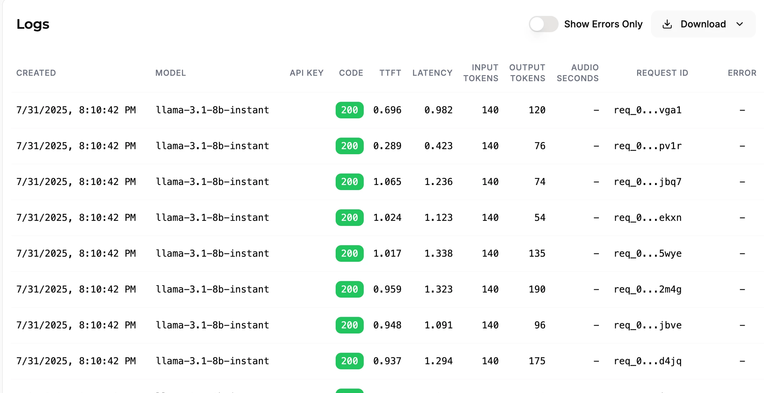Click the ERROR column header
The width and height of the screenshot is (764, 393).
point(742,73)
